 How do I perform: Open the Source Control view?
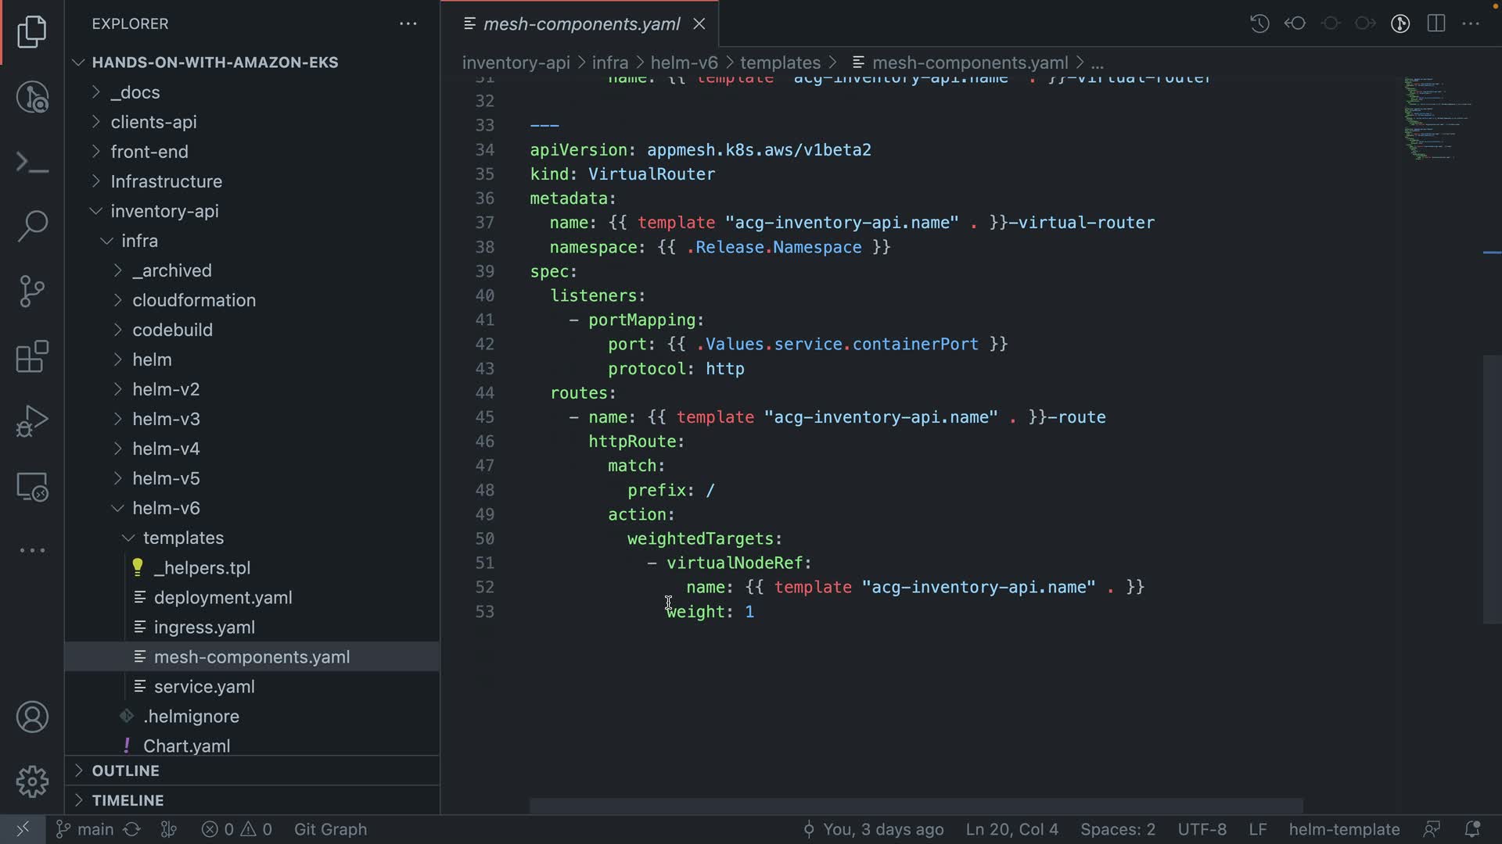pyautogui.click(x=32, y=291)
